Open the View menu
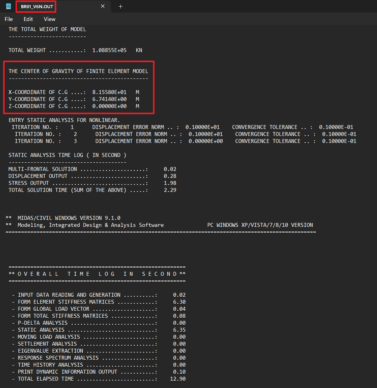The height and width of the screenshot is (388, 377). (x=49, y=19)
